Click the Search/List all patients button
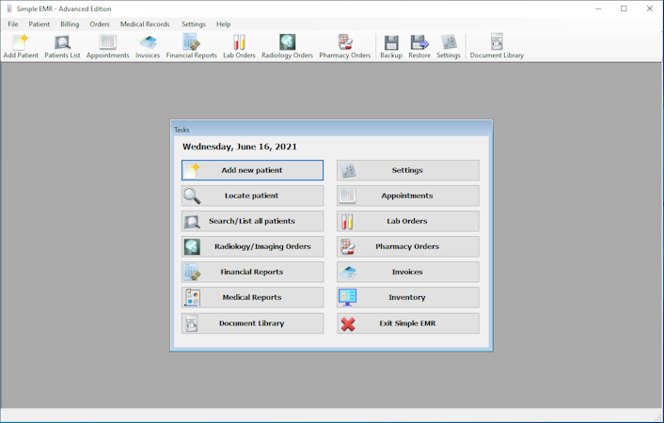This screenshot has width=664, height=423. [x=252, y=221]
